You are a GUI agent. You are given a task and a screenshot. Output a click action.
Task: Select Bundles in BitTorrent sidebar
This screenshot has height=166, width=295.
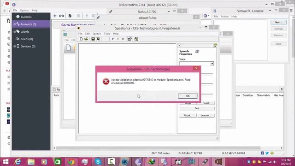tap(26, 17)
